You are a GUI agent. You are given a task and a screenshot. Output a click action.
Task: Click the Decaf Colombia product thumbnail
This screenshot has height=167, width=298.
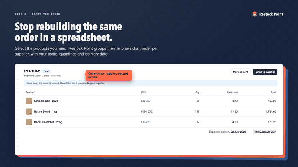click(29, 122)
